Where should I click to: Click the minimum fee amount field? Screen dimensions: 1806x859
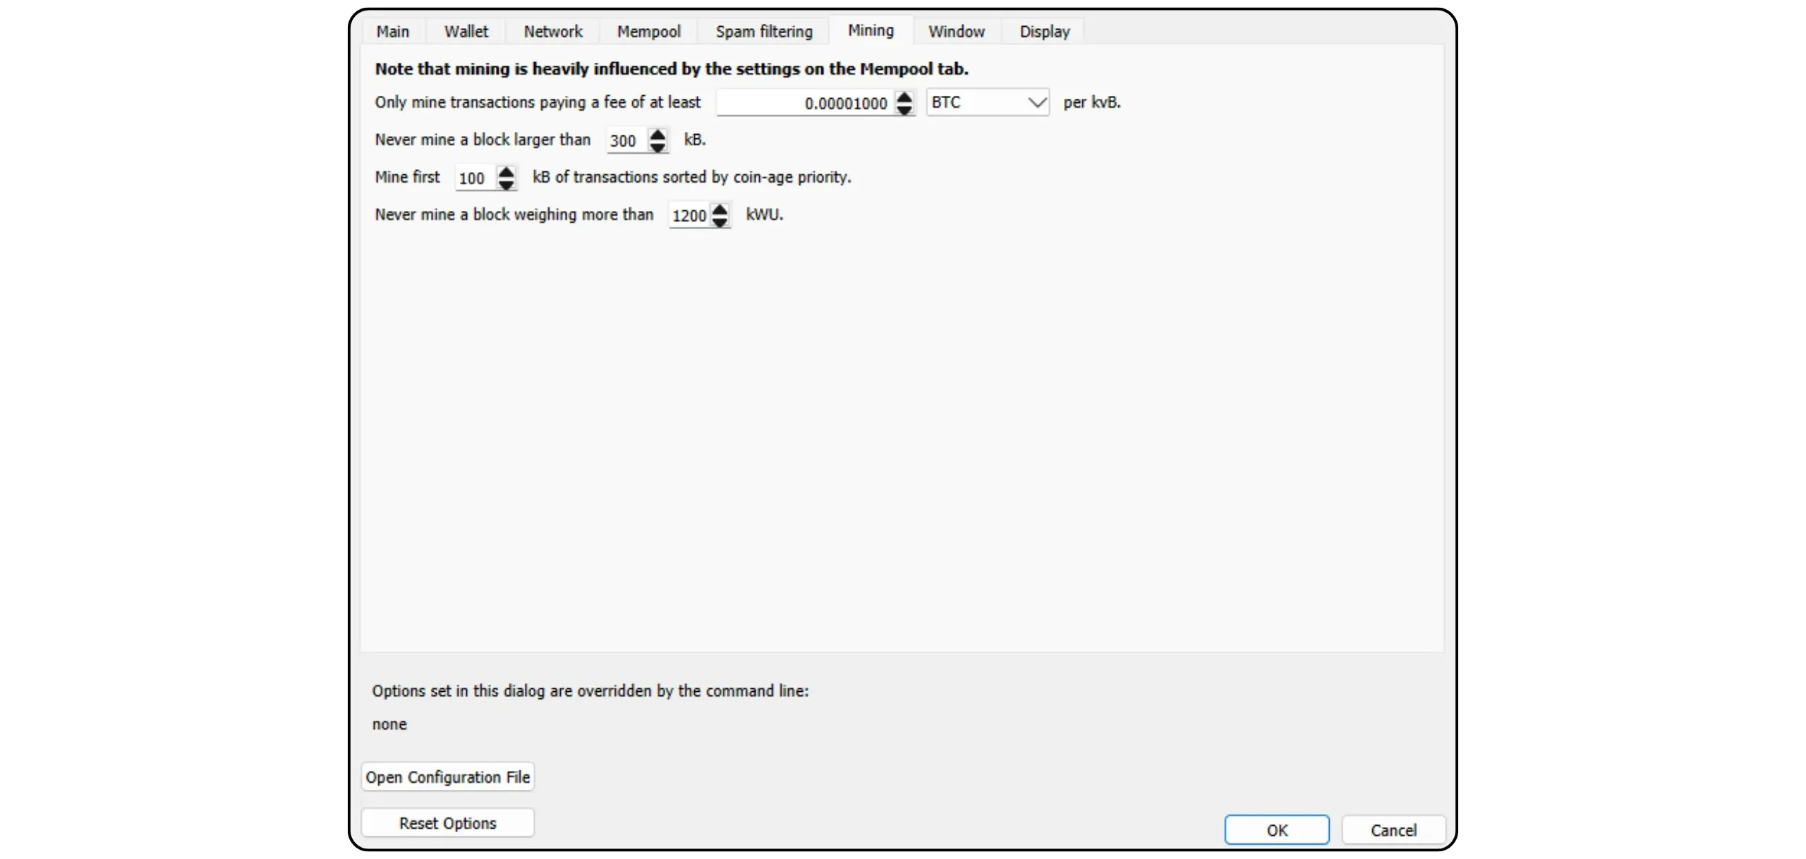pyautogui.click(x=804, y=103)
